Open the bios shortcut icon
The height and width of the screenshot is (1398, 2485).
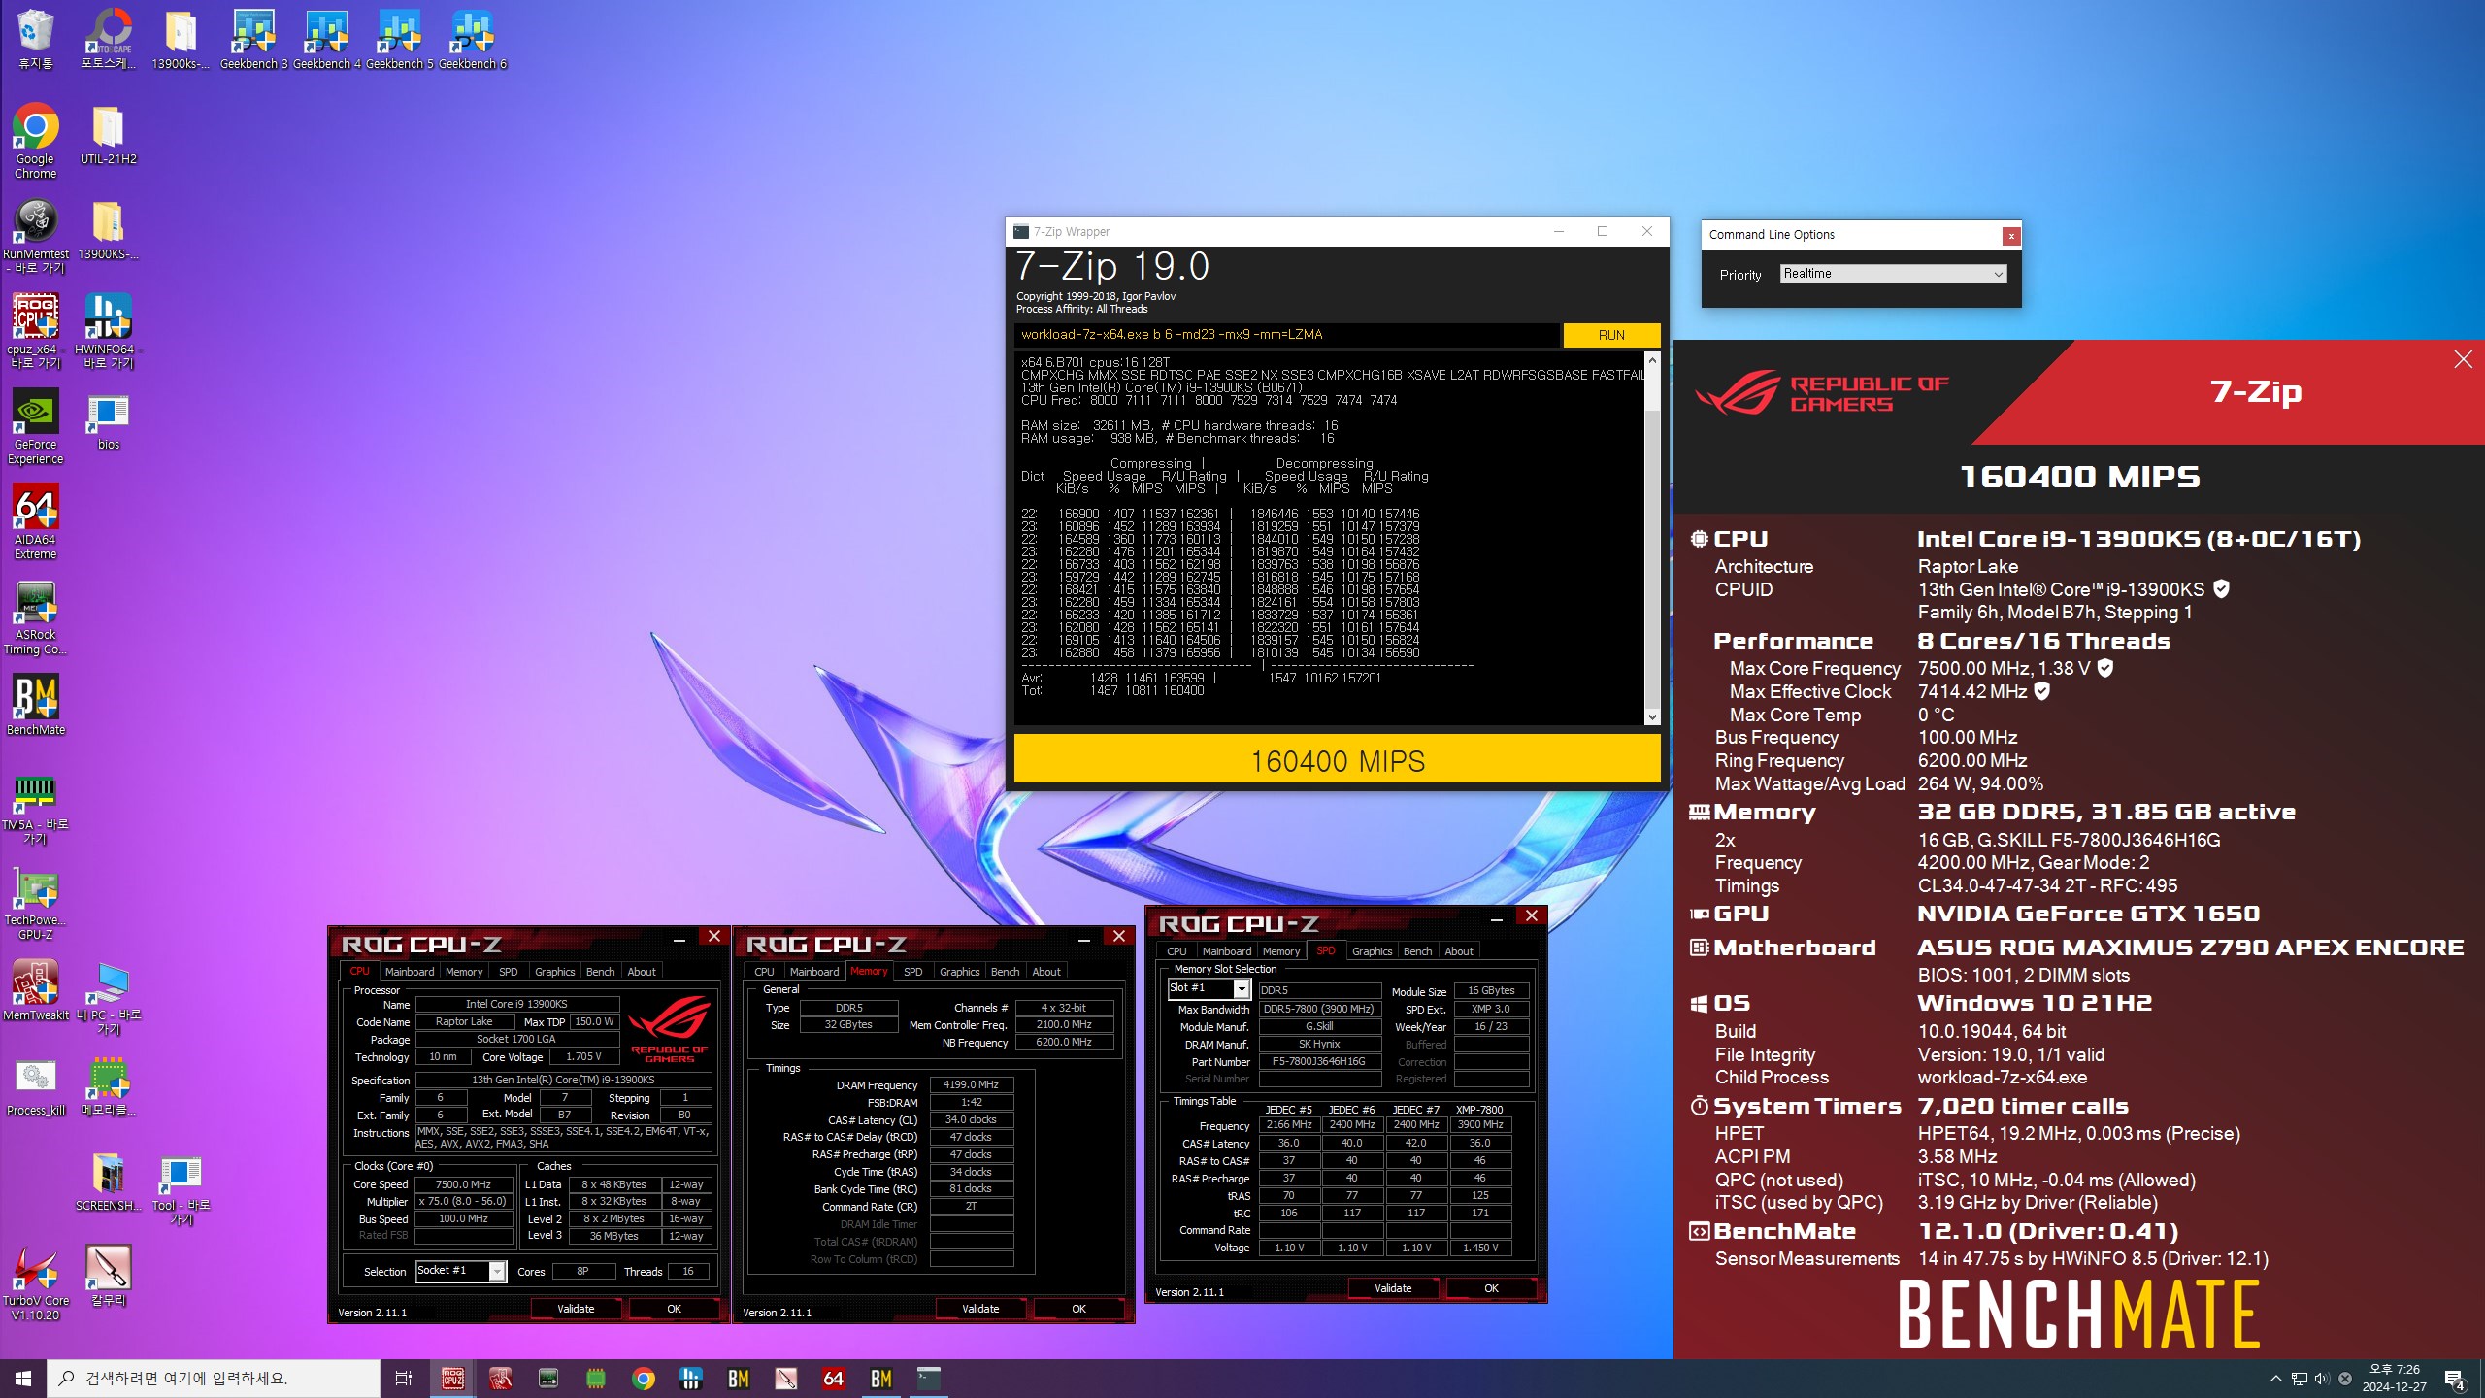tap(109, 421)
